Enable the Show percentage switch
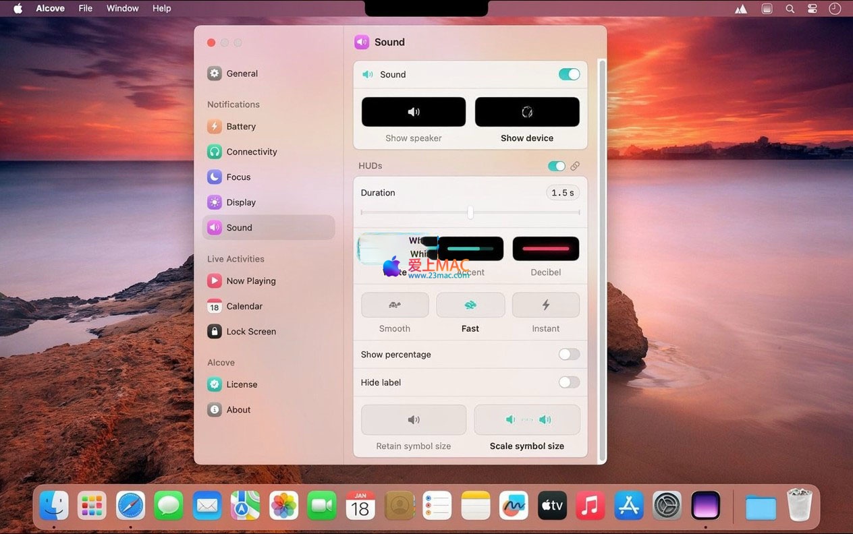The height and width of the screenshot is (534, 853). tap(569, 355)
